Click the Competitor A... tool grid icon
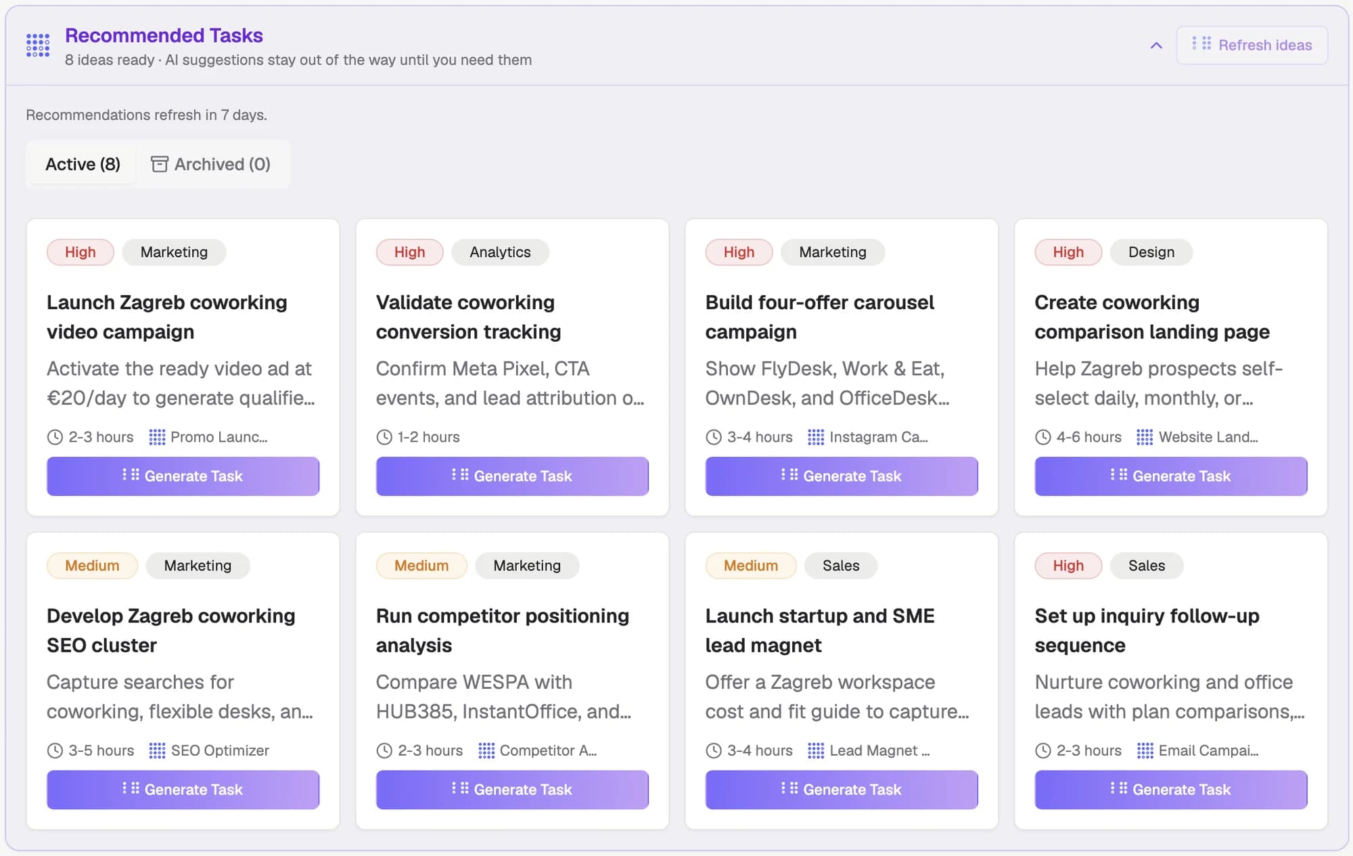1353x856 pixels. 486,750
